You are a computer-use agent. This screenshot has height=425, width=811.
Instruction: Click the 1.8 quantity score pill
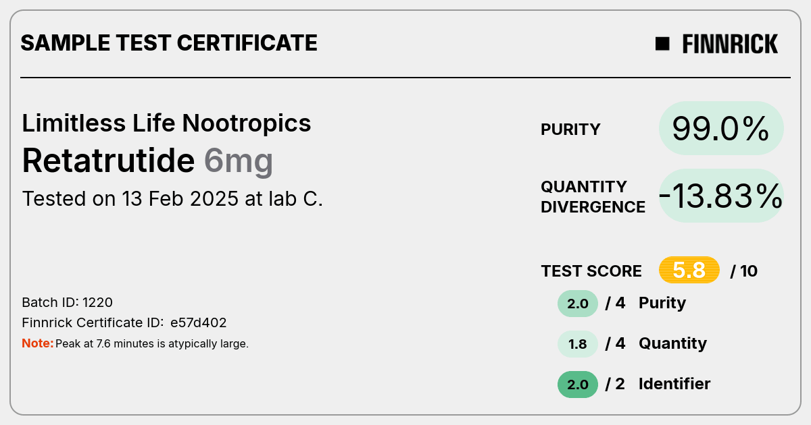point(578,344)
